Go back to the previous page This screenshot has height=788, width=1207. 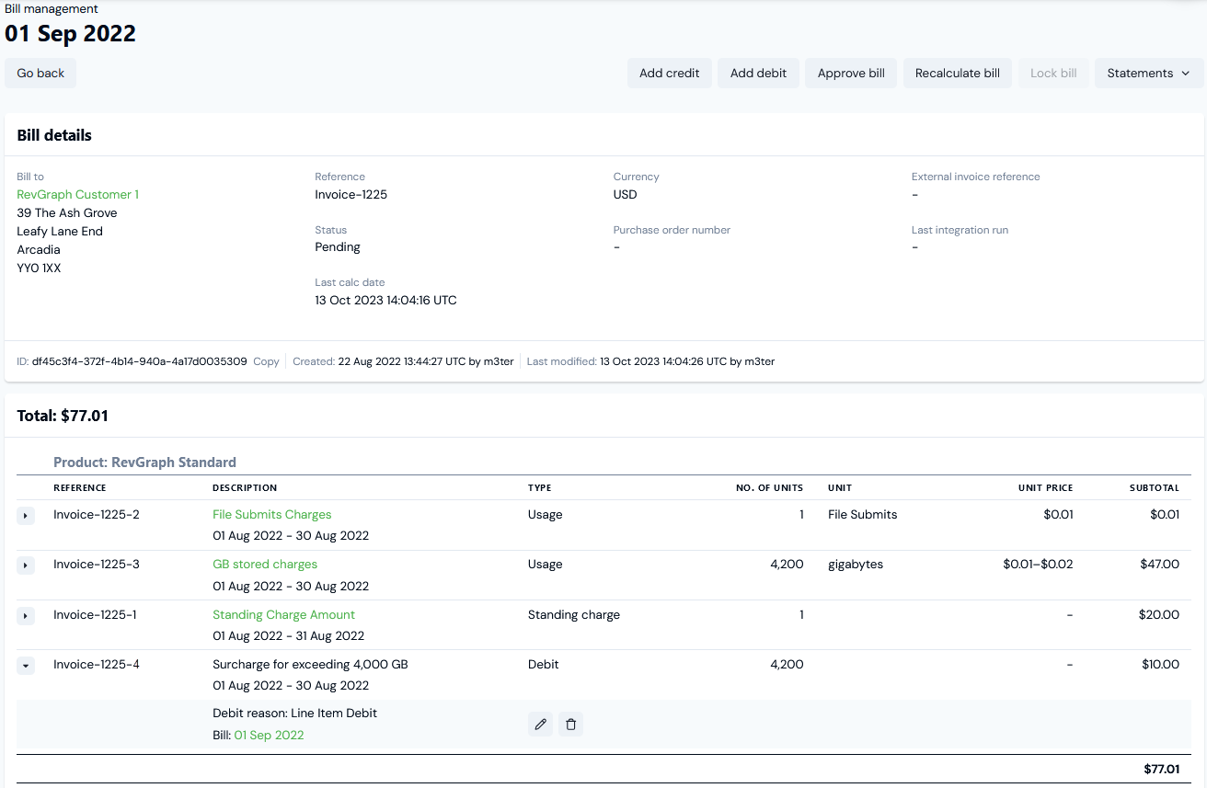click(40, 74)
